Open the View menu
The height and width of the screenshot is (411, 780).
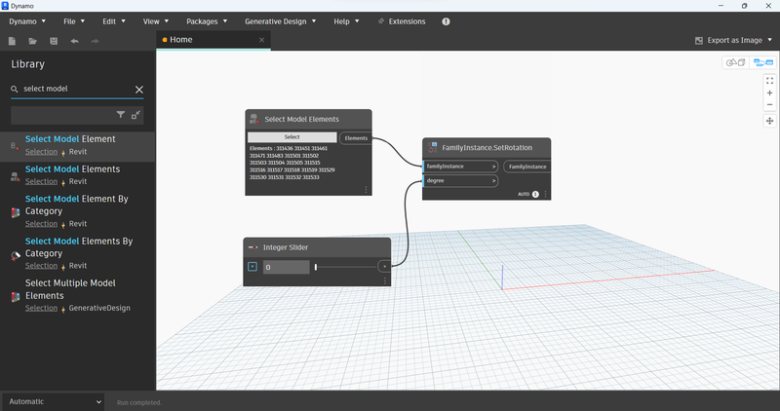156,21
